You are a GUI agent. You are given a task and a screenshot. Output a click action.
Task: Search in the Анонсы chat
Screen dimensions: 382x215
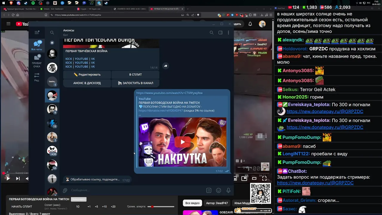point(211,33)
